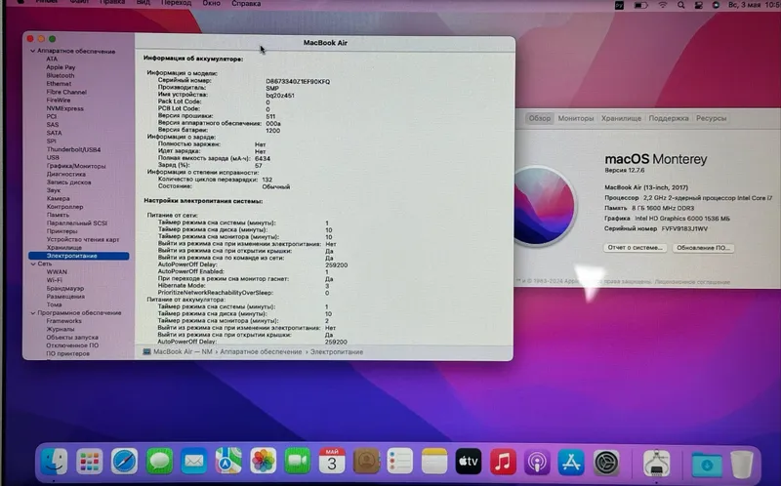This screenshot has height=486, width=781.
Task: Open the Trash in the Dock
Action: [x=742, y=465]
